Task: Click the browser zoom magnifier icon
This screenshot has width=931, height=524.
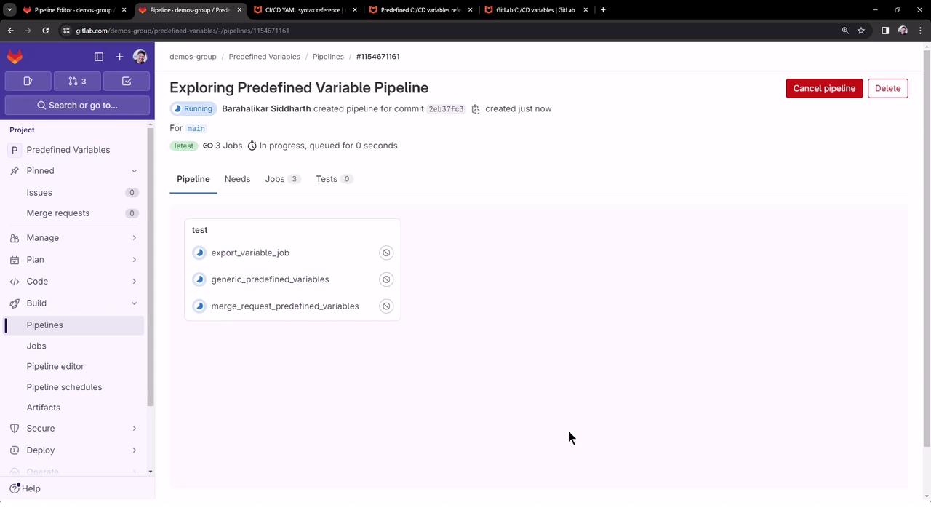Action: (x=845, y=31)
